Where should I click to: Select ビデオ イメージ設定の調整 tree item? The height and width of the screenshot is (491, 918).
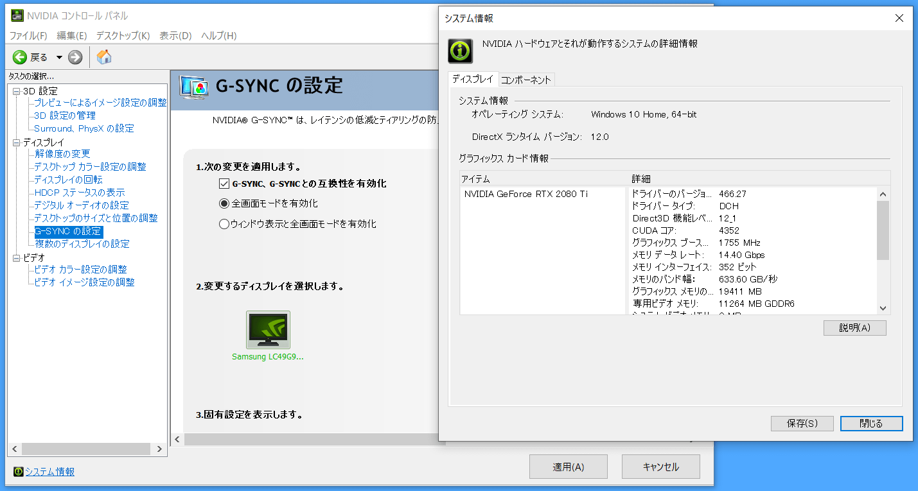[x=84, y=282]
